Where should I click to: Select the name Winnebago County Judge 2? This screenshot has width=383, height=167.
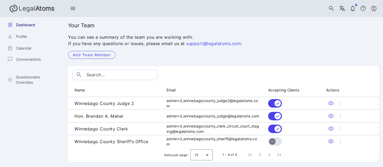(x=104, y=103)
